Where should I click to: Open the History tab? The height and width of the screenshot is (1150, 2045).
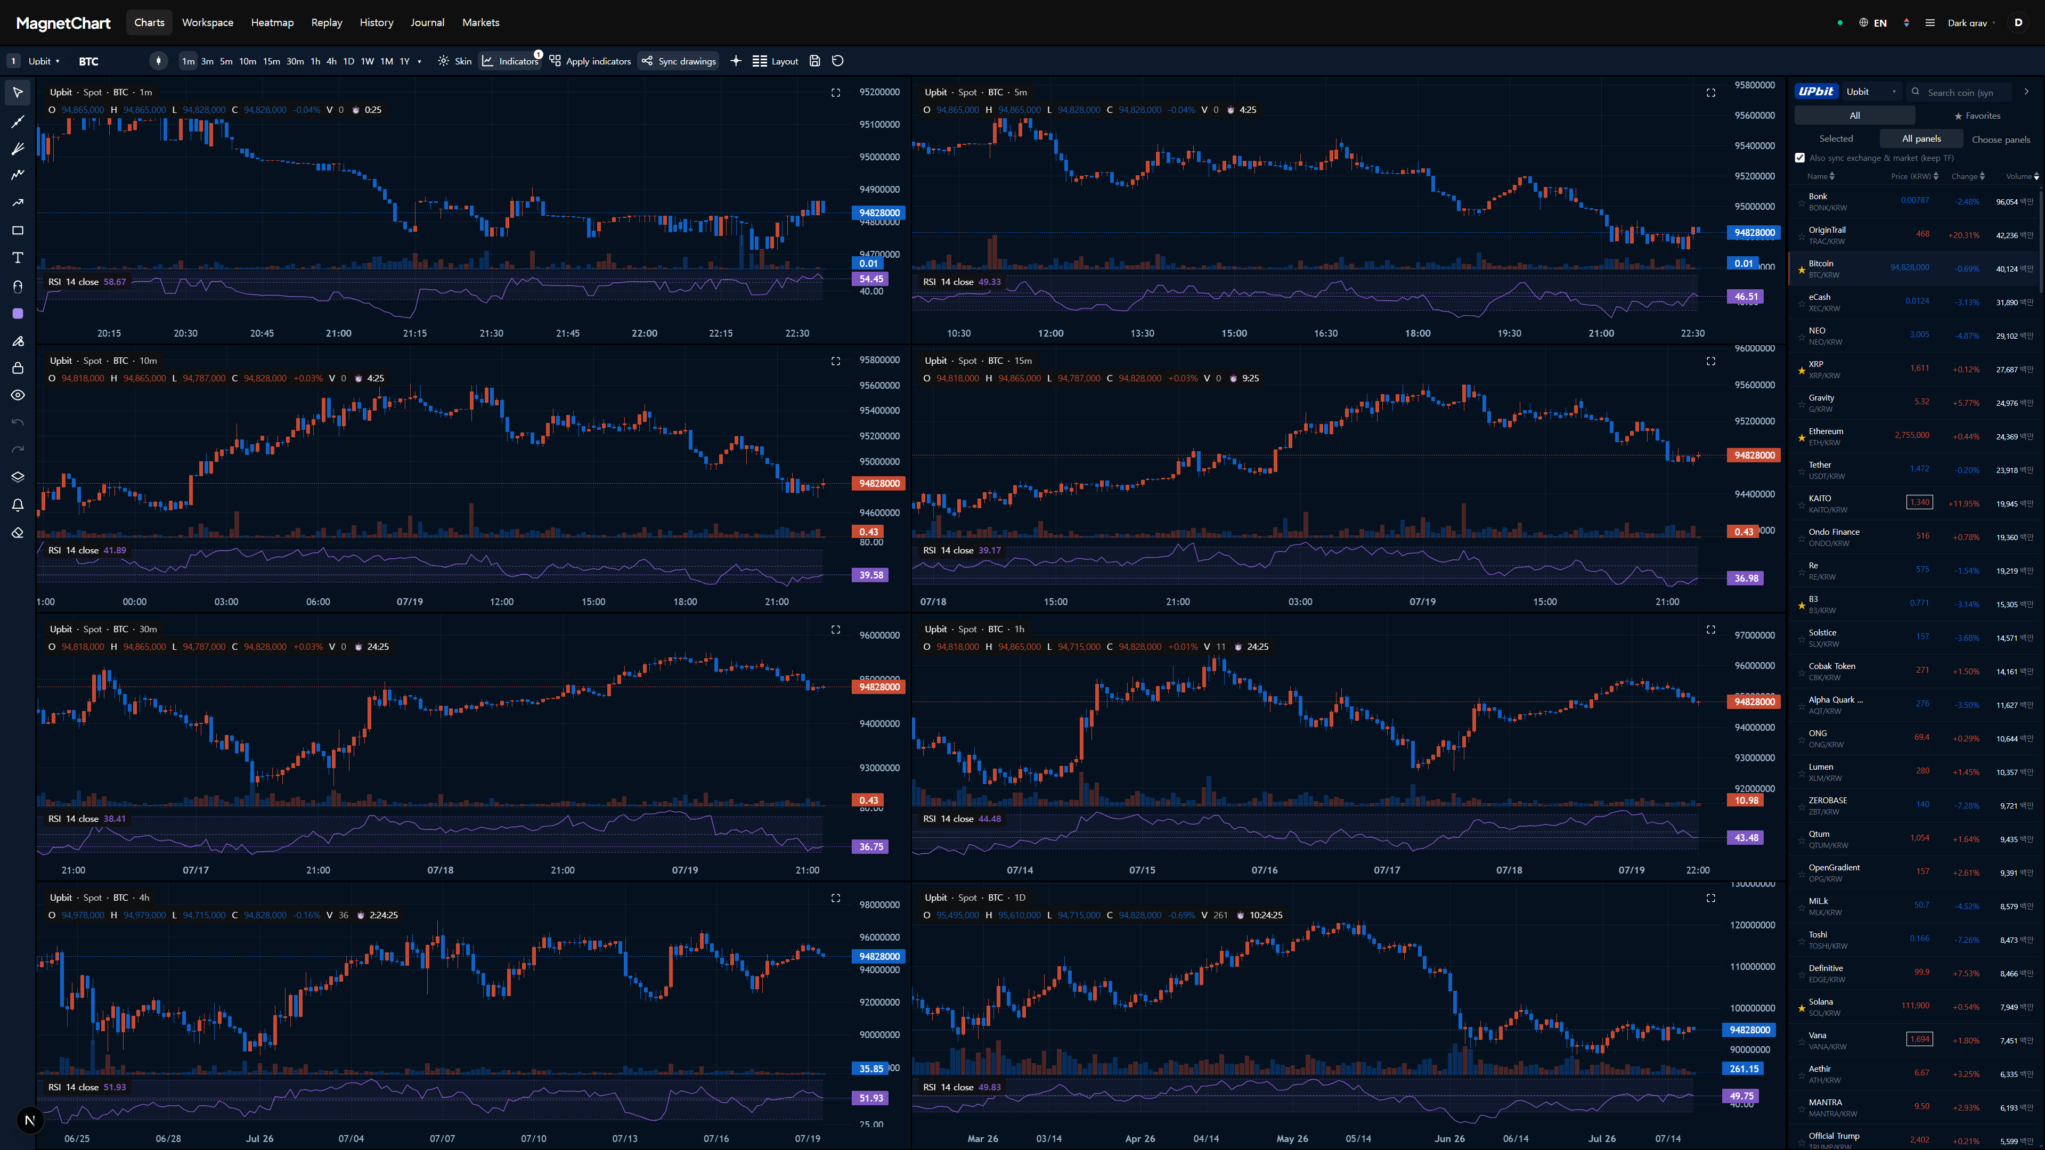376,22
